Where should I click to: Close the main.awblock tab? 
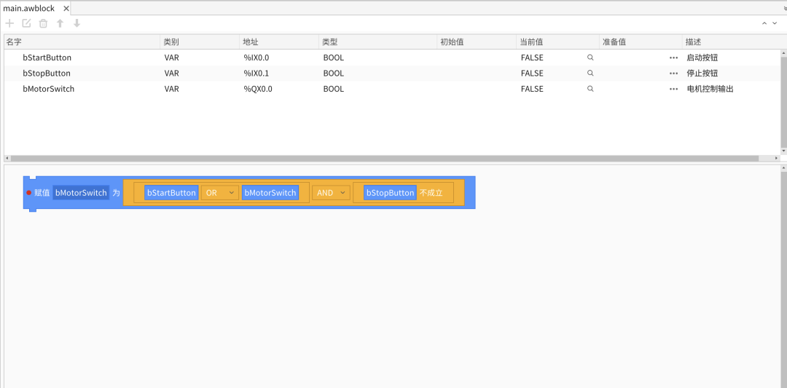click(66, 9)
